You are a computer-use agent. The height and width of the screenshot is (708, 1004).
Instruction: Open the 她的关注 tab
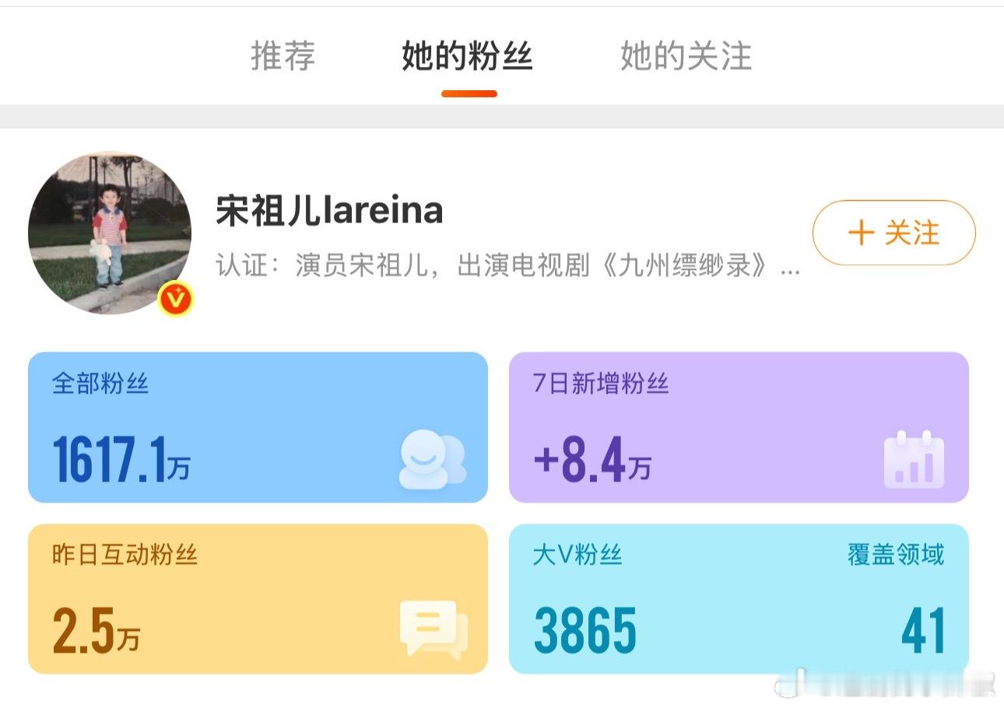pyautogui.click(x=686, y=56)
